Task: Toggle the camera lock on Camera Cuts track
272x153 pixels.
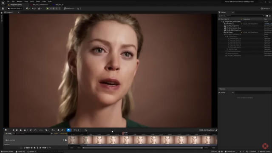Action: [66, 140]
